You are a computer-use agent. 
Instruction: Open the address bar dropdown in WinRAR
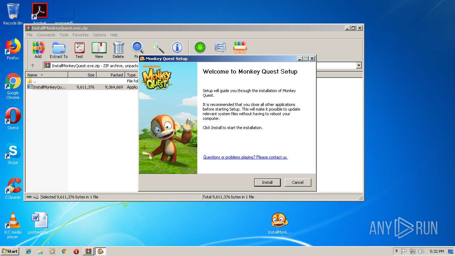click(359, 65)
